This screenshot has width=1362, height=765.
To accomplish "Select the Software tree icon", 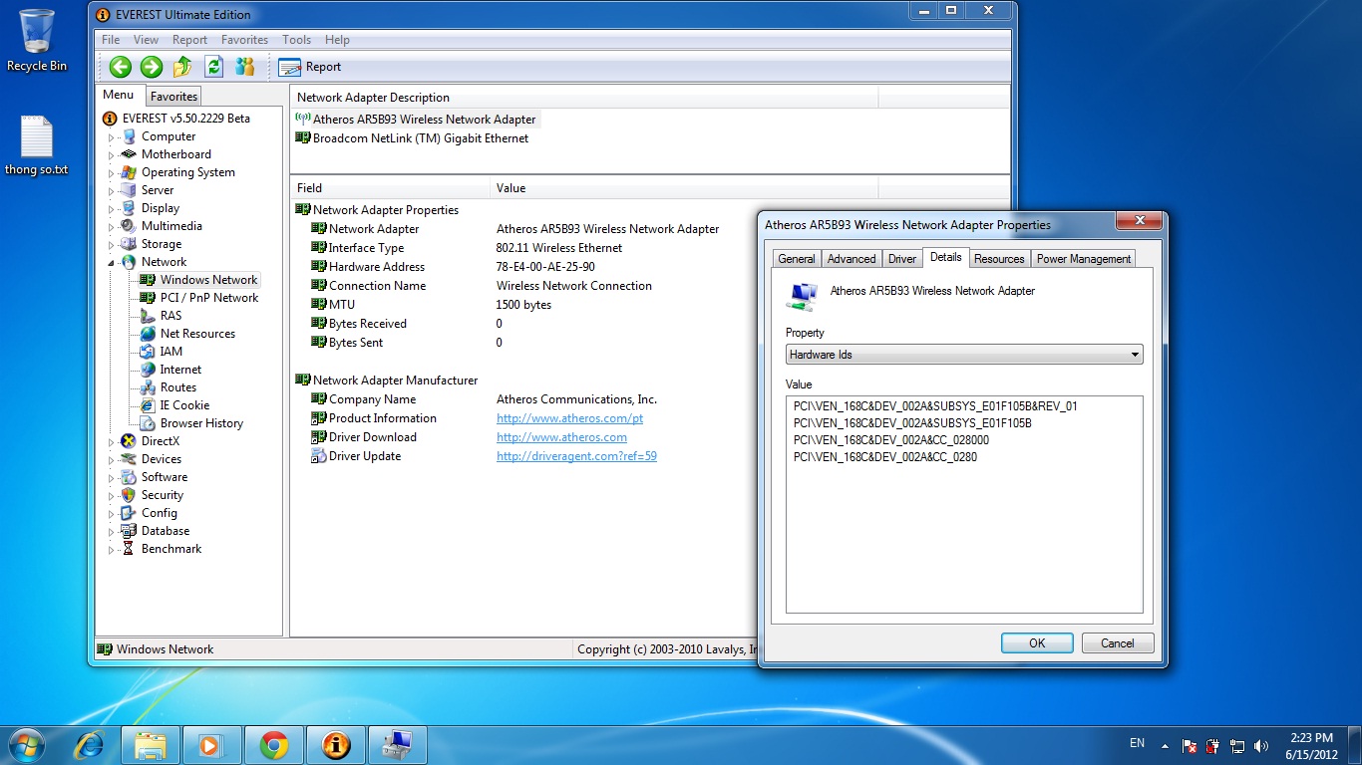I will click(x=129, y=477).
